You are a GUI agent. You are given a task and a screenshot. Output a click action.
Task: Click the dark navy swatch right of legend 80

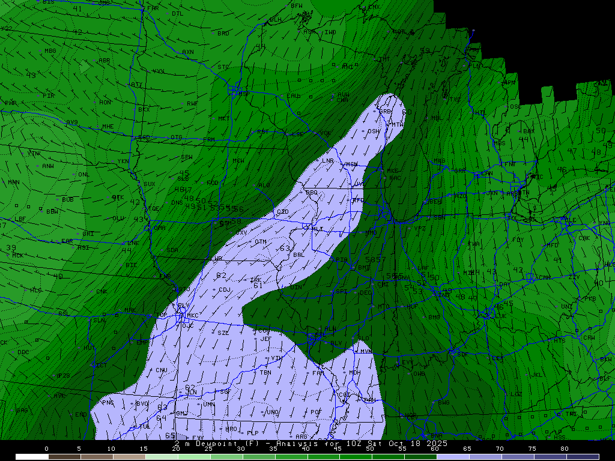[x=583, y=457]
